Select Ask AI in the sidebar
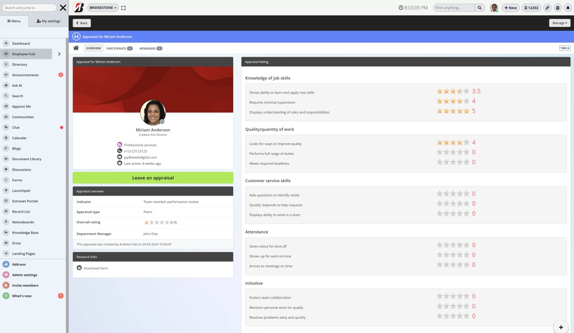Screen dimensions: 574x333 [16, 85]
